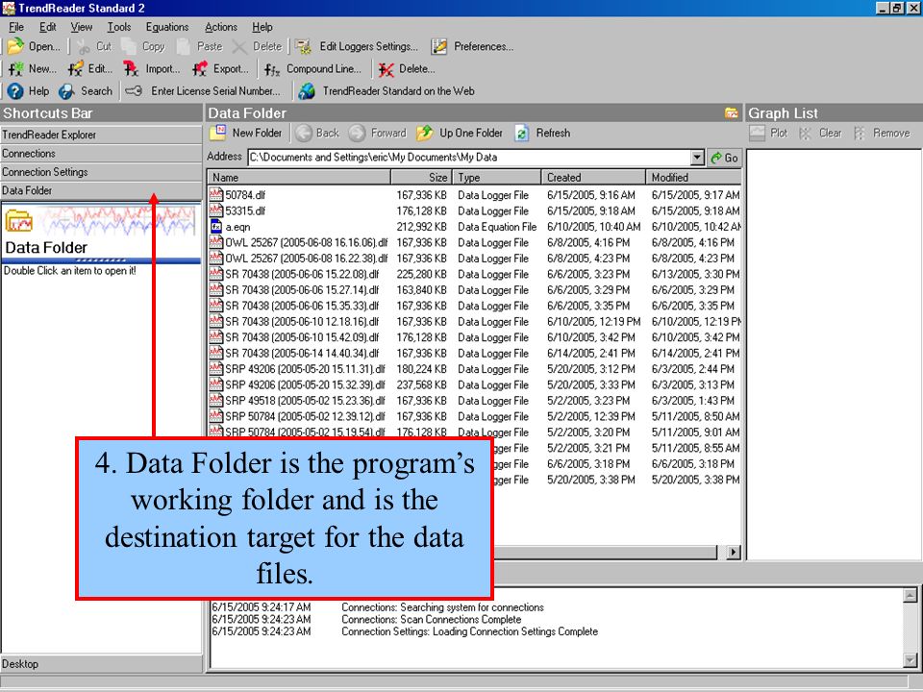Open the Preferences dialog
Viewport: 923px width, 692px height.
coord(472,46)
